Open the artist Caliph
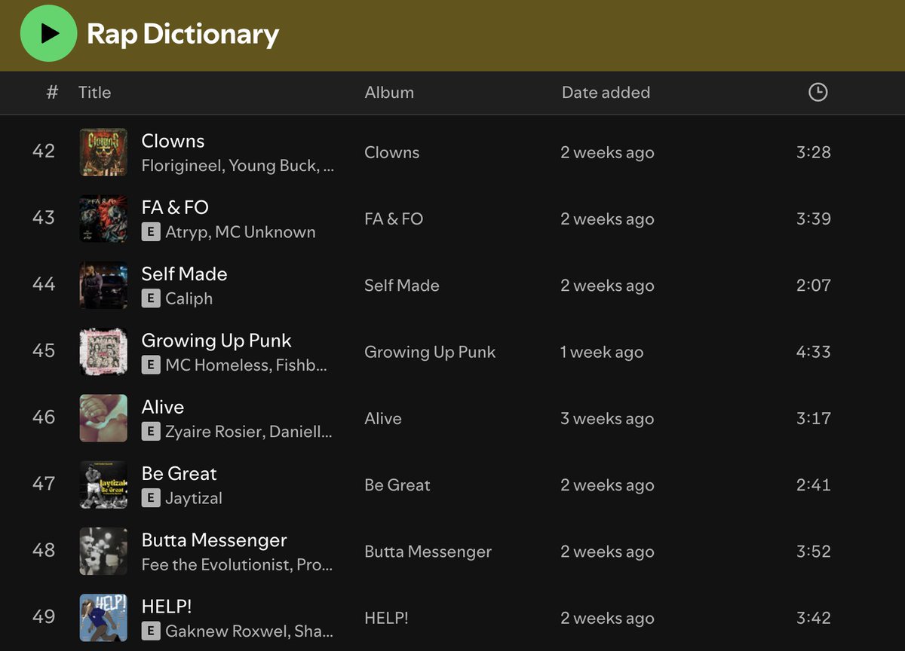Image resolution: width=905 pixels, height=651 pixels. click(189, 298)
